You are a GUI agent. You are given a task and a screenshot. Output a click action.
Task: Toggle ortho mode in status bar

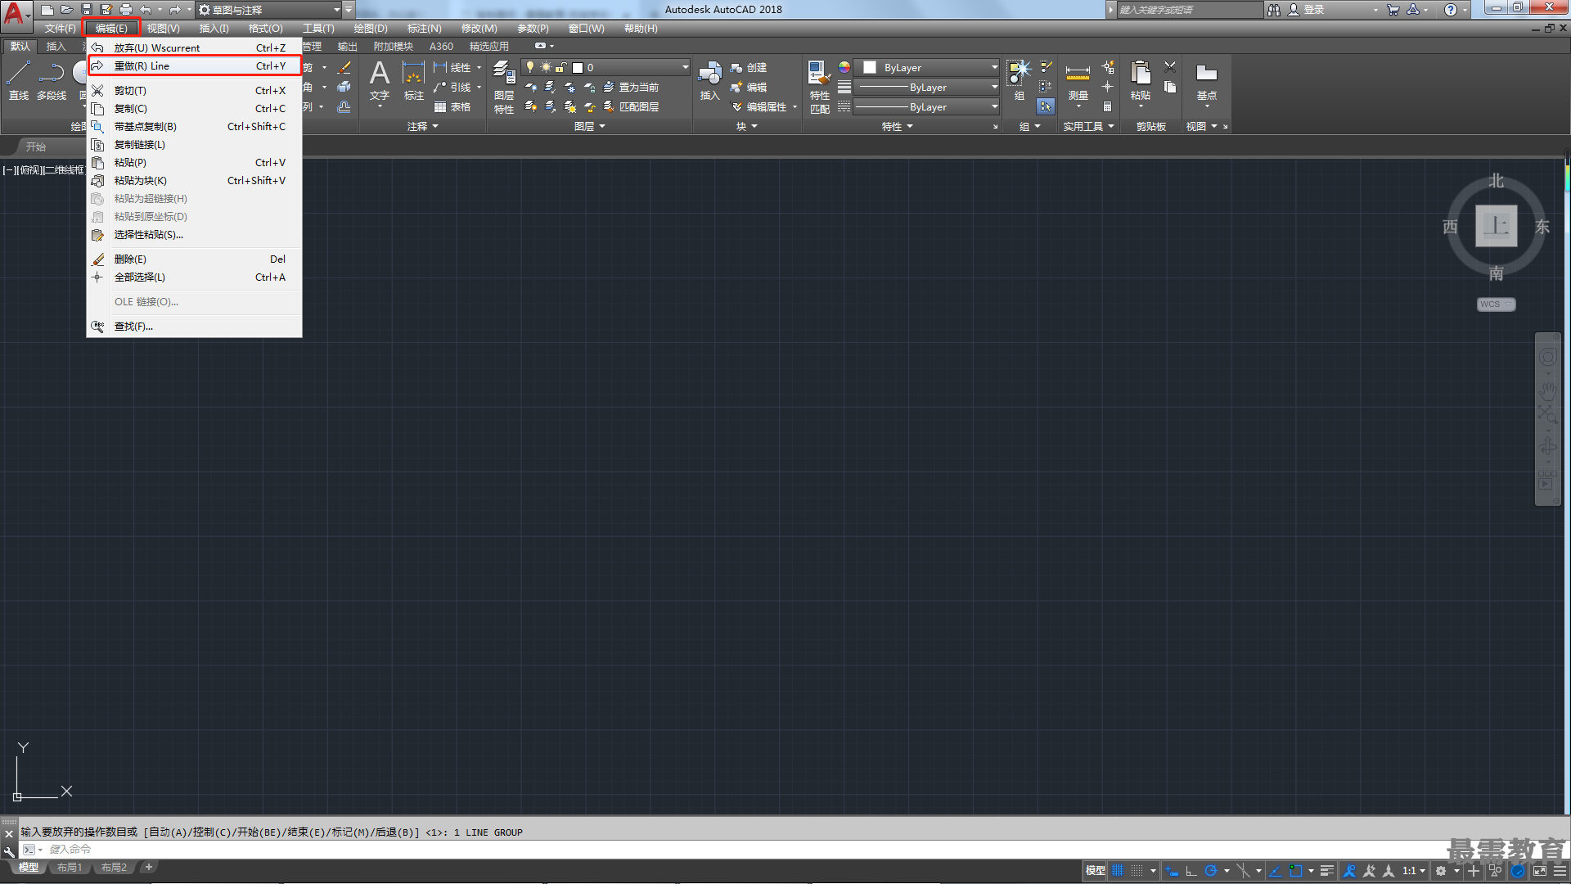pos(1191,871)
